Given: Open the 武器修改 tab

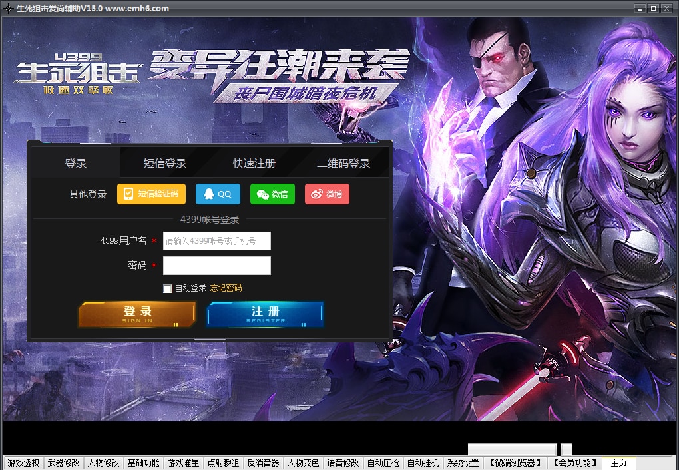Looking at the screenshot, I should (63, 463).
